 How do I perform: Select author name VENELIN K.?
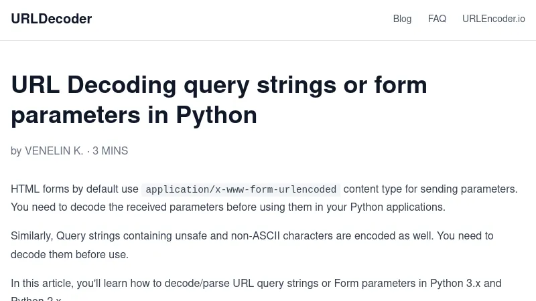click(54, 151)
